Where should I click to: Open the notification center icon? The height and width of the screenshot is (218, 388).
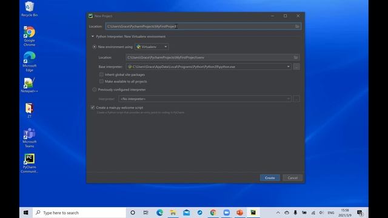coord(360,213)
